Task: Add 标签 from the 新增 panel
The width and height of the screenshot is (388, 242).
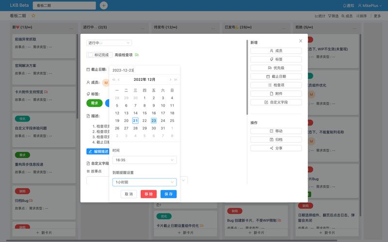Action: click(x=276, y=59)
